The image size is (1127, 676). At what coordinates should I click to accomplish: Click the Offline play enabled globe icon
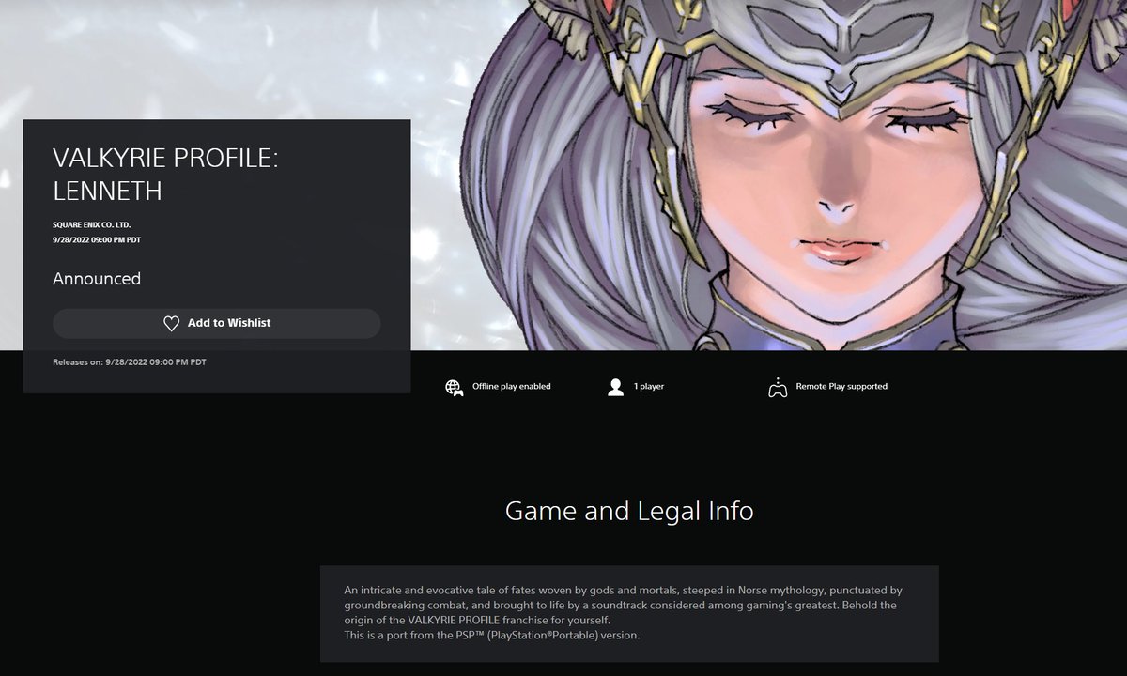point(455,387)
